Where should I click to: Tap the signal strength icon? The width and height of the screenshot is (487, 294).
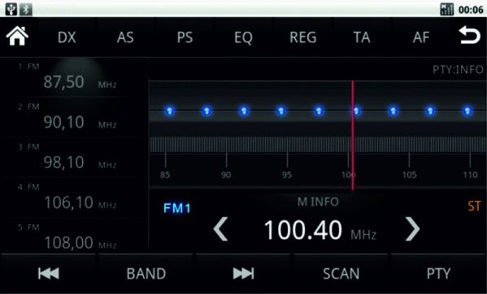pos(447,9)
